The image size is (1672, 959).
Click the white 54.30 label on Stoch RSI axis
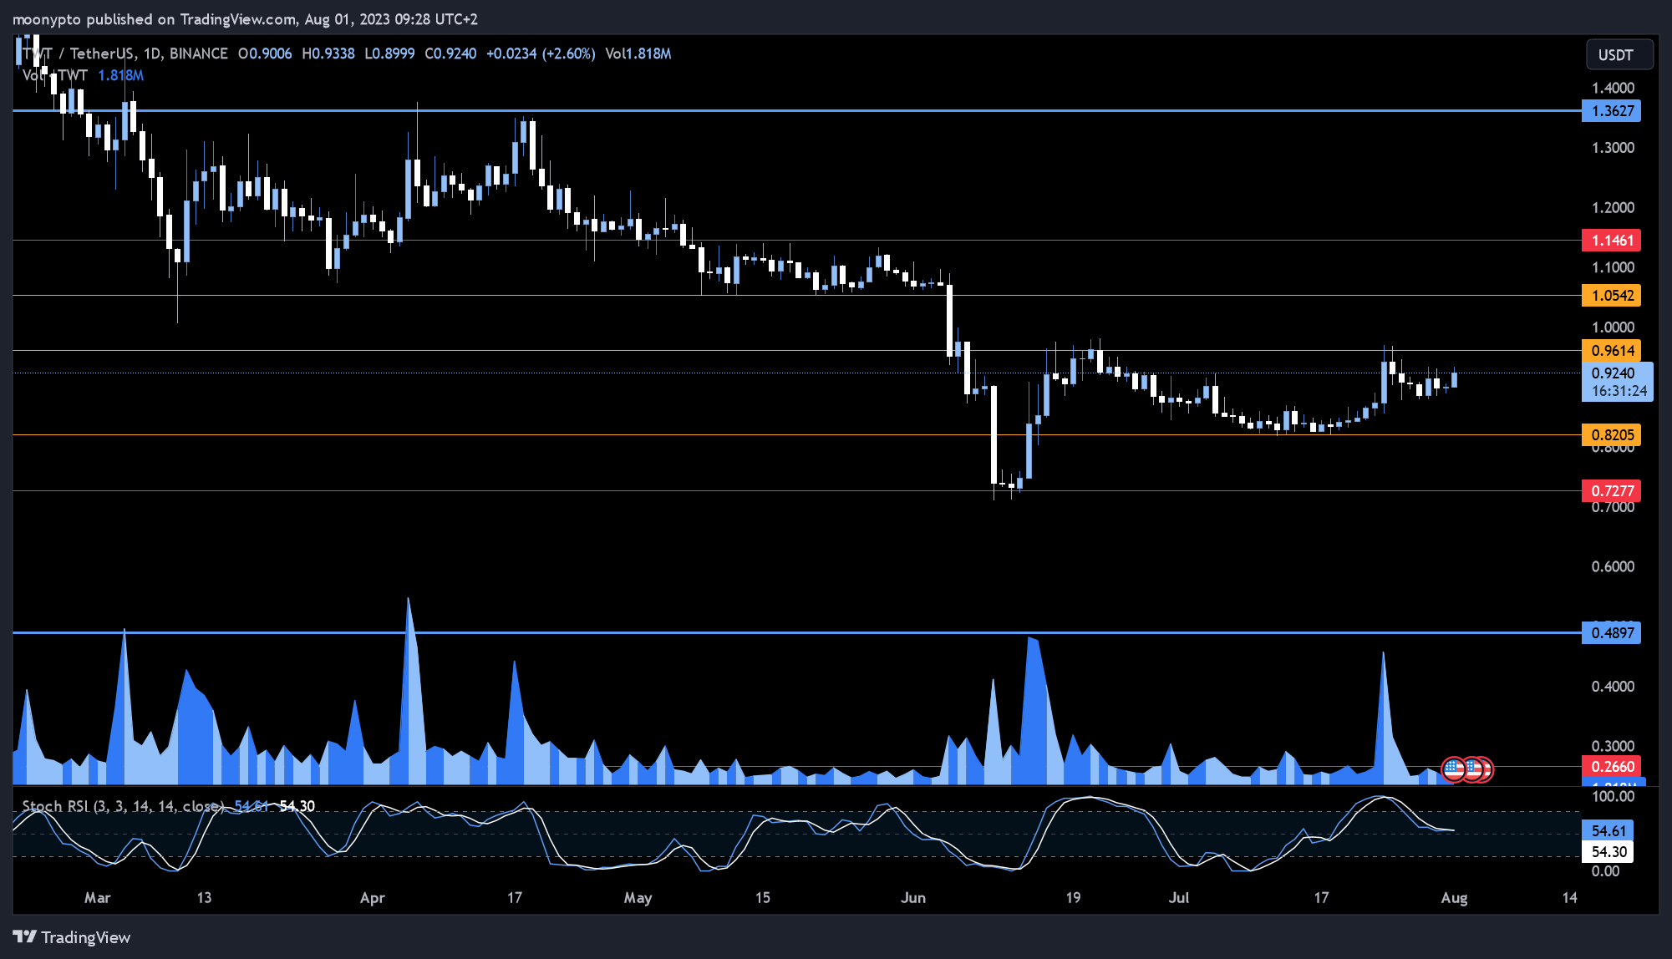point(1608,852)
